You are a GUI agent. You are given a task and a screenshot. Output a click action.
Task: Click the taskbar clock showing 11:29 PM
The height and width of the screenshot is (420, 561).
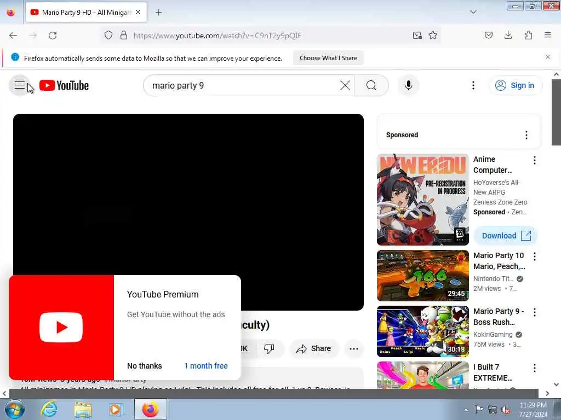point(533,410)
